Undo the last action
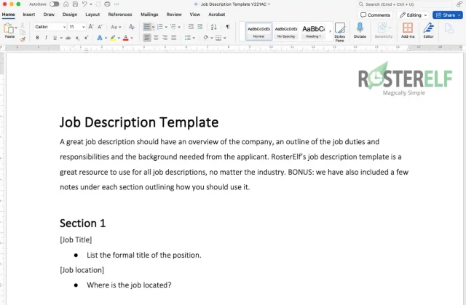The height and width of the screenshot is (305, 466). [x=84, y=4]
